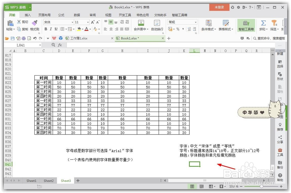Viewport: 291px width, 193px height.
Task: Click the font color A swatch
Action: [x=86, y=29]
